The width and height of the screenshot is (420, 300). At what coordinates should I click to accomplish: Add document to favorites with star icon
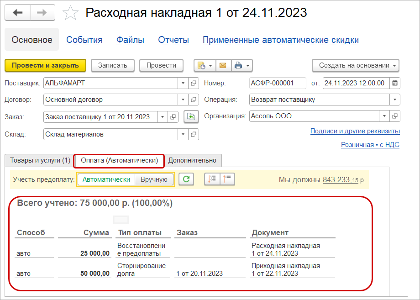pyautogui.click(x=70, y=13)
